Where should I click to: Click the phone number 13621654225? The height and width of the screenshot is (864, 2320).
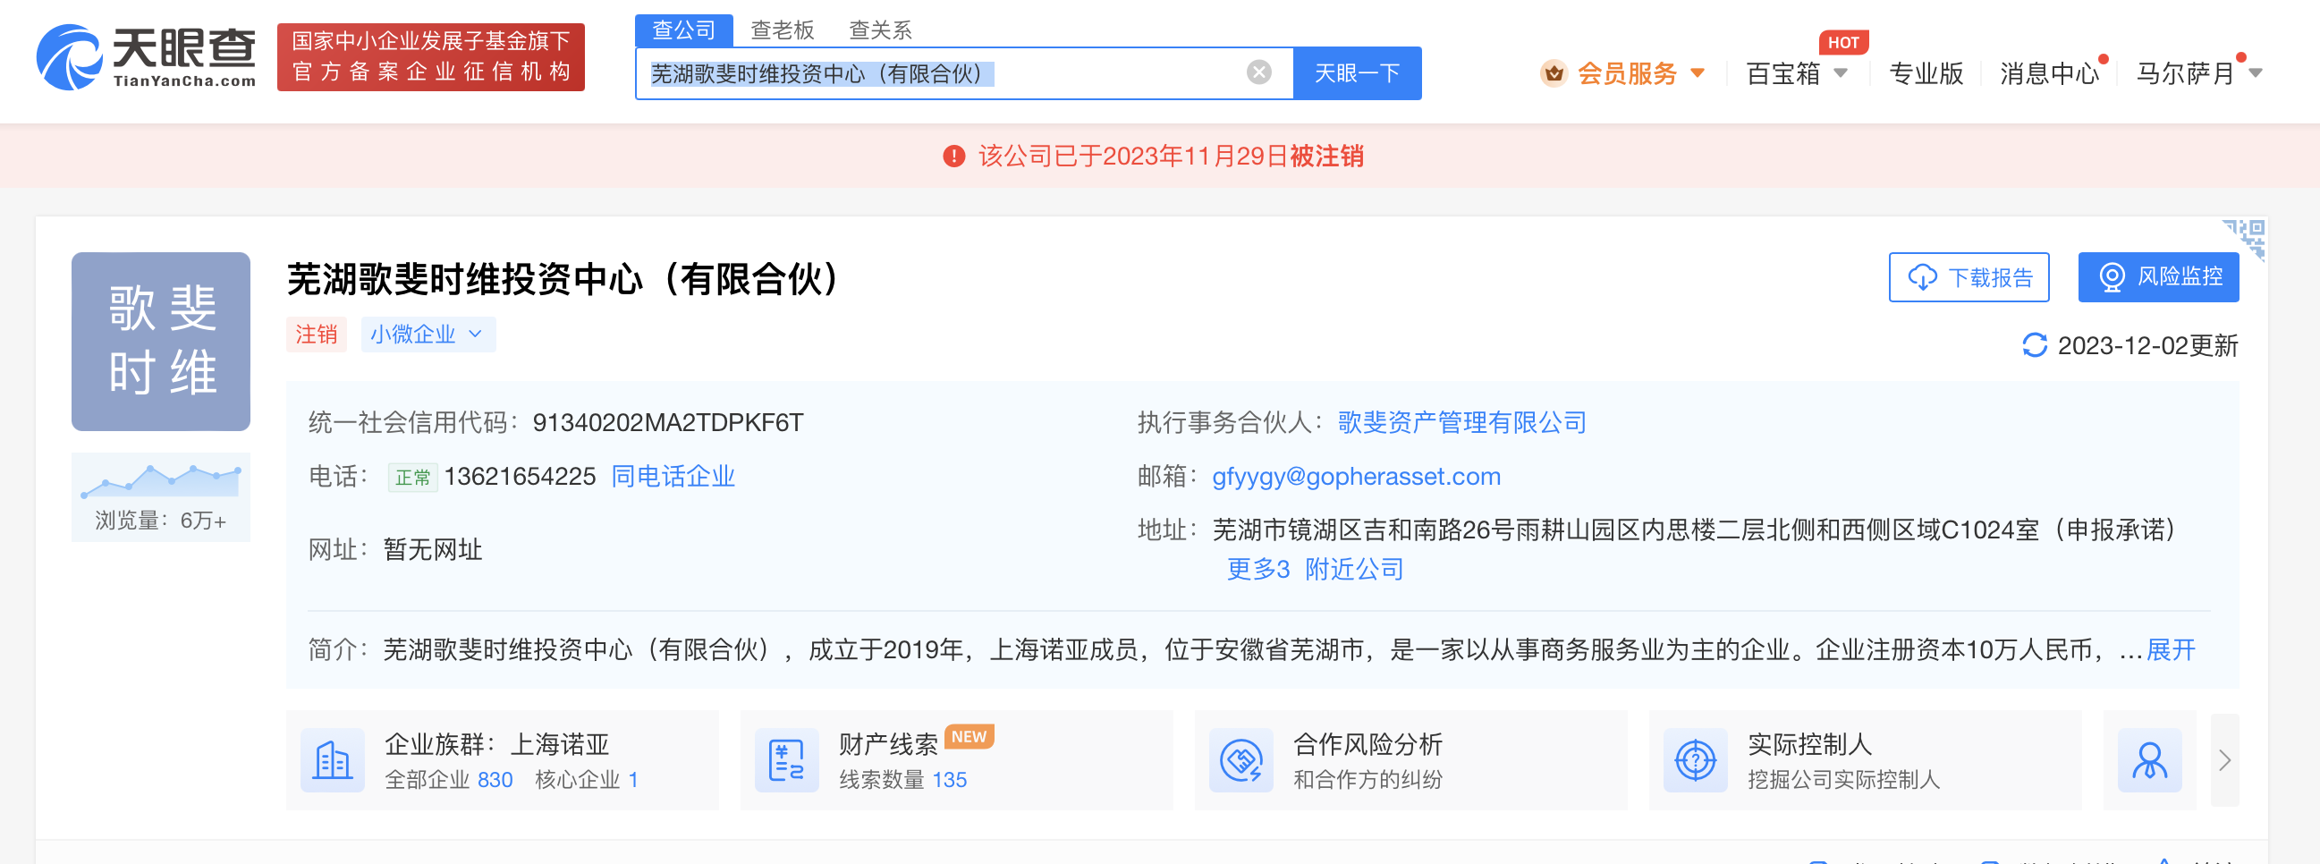pyautogui.click(x=520, y=477)
